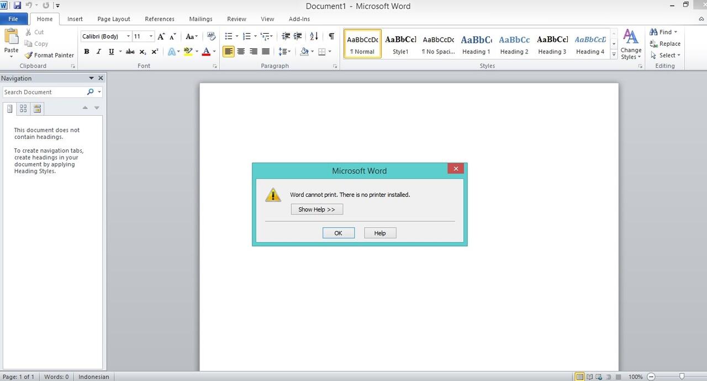707x381 pixels.
Task: Click the Shrink Font icon
Action: coord(172,36)
